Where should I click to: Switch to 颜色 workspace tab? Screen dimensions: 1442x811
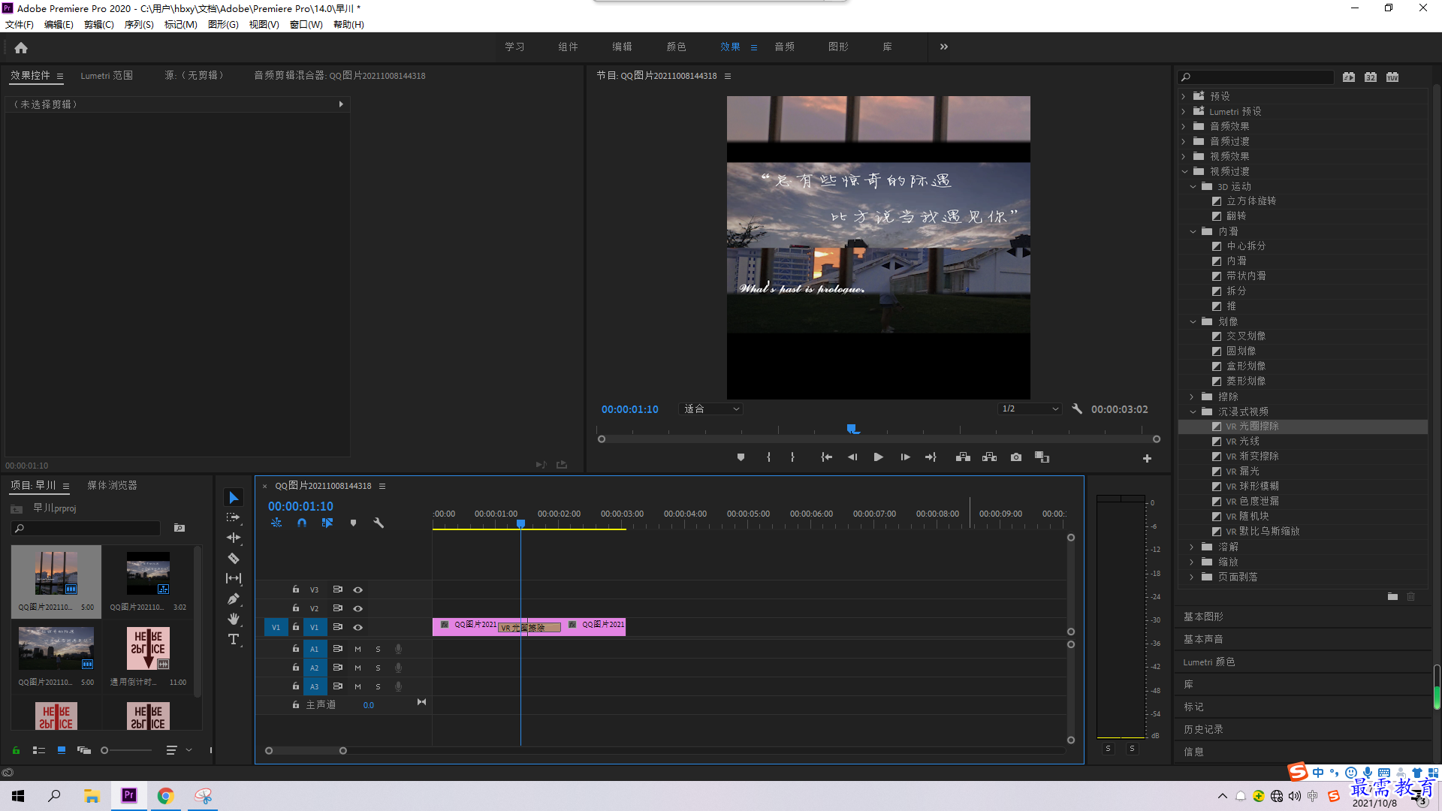(x=676, y=47)
